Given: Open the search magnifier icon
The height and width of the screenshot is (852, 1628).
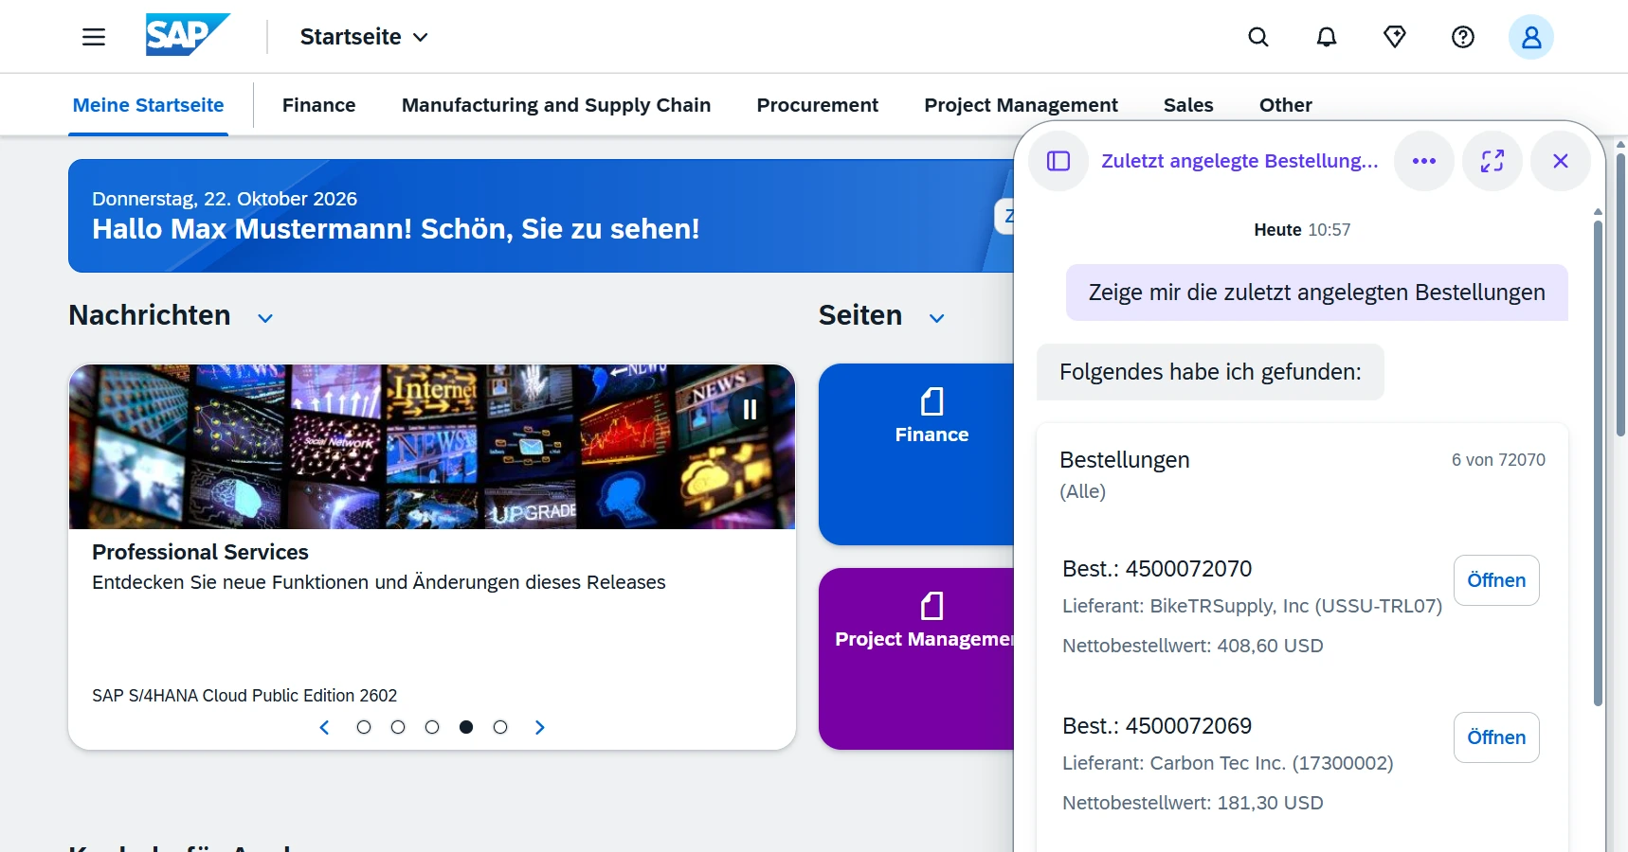Looking at the screenshot, I should [x=1258, y=37].
